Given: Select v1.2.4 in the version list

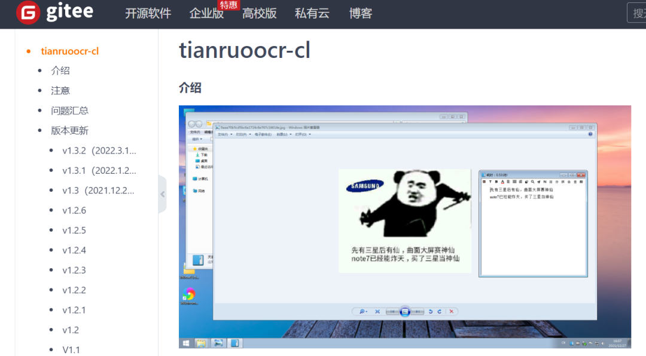Looking at the screenshot, I should 74,250.
